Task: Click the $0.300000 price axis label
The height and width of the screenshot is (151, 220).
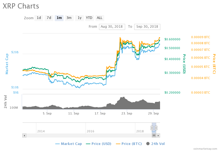Action: (172, 73)
